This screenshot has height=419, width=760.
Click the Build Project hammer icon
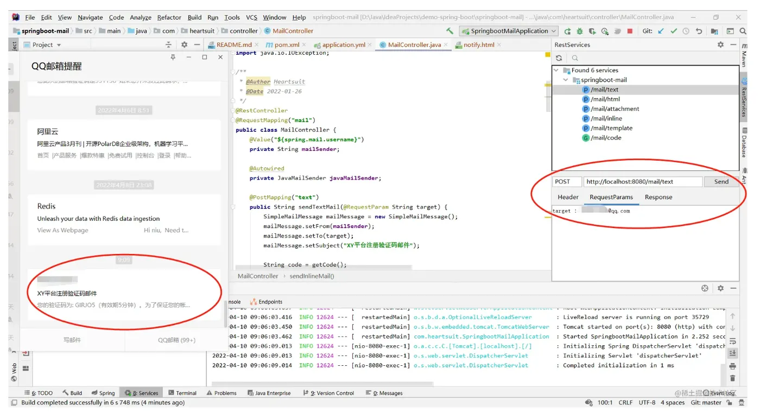pos(449,31)
